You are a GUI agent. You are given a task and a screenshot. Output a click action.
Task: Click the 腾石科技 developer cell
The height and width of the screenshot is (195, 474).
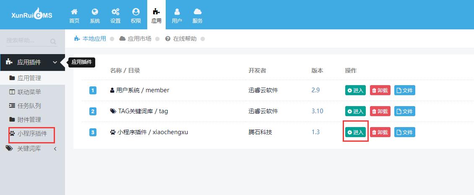tap(260, 132)
